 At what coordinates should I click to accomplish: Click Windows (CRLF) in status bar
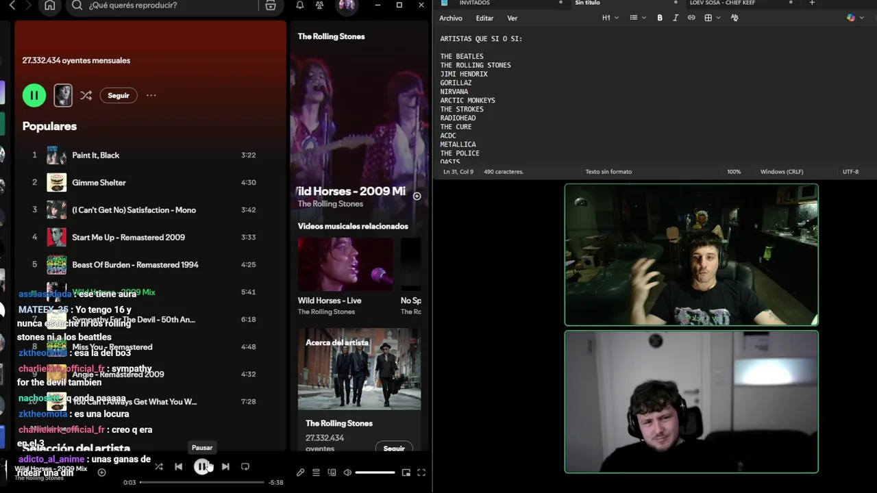(781, 172)
